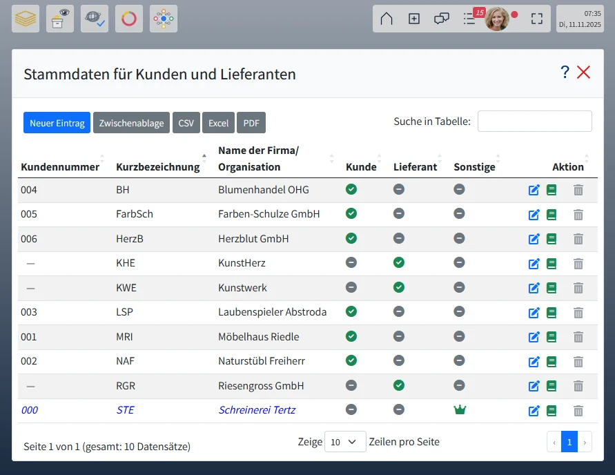Screen dimensions: 615x475
Task: Open the network nodes diagram icon
Action: (x=164, y=19)
